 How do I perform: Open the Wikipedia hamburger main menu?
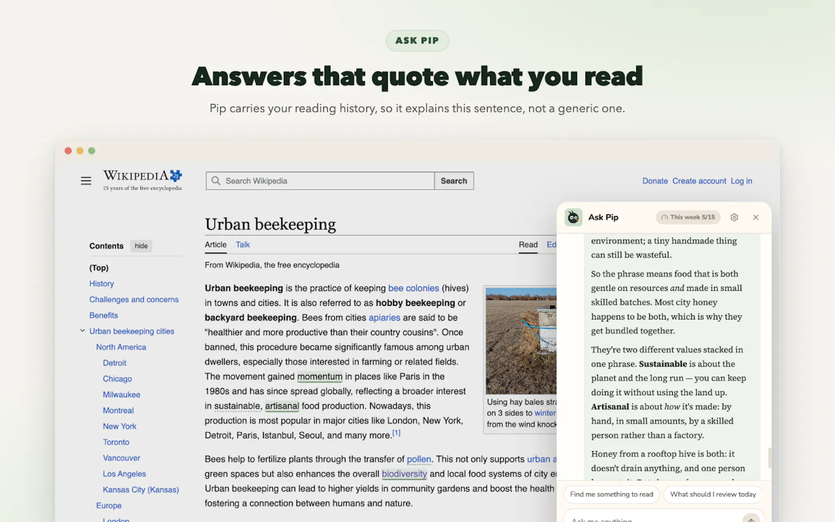click(x=86, y=181)
